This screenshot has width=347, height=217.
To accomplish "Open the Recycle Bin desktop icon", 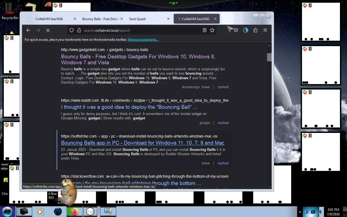I will click(10, 11).
